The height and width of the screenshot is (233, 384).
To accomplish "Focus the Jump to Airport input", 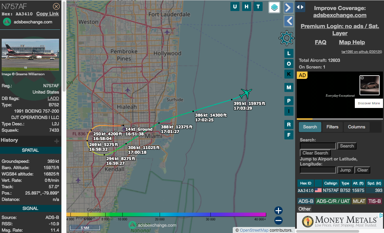I will (x=318, y=170).
